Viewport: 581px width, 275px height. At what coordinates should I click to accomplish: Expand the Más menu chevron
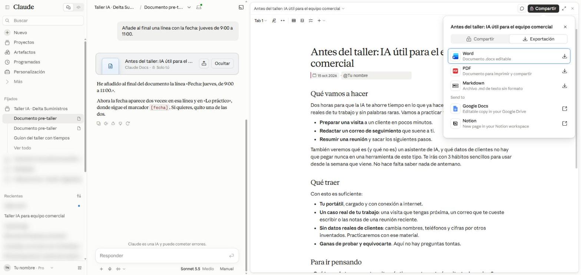[x=7, y=82]
